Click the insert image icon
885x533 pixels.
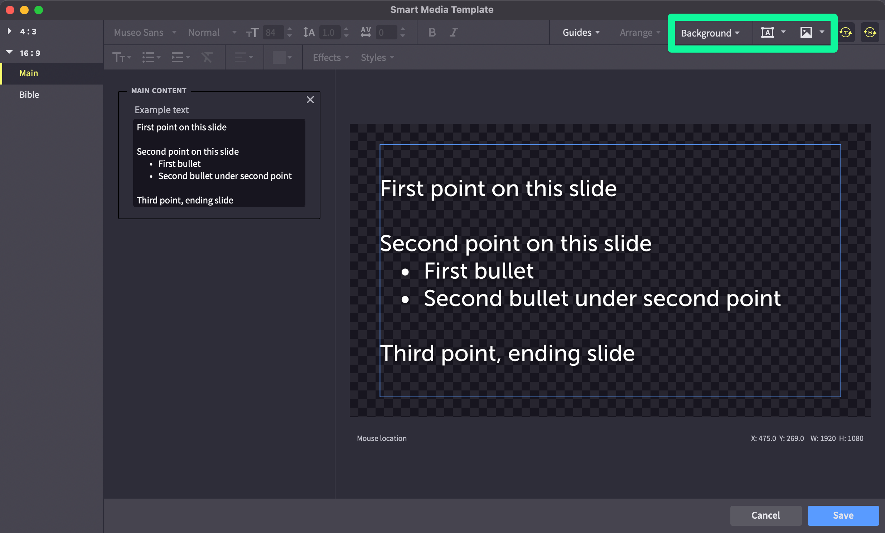tap(806, 33)
